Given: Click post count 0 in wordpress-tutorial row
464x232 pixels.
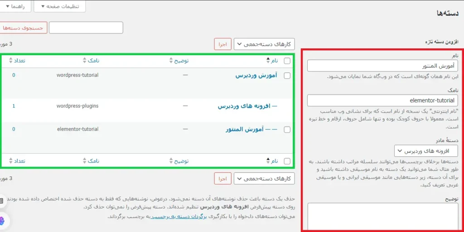Looking at the screenshot, I should point(14,75).
